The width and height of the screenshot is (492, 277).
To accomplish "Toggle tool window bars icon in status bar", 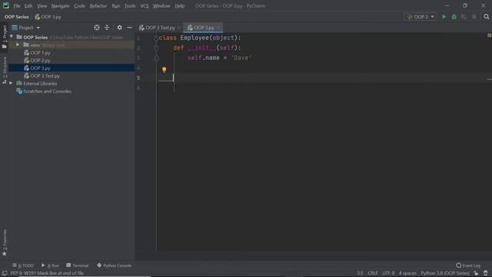I will (x=5, y=273).
